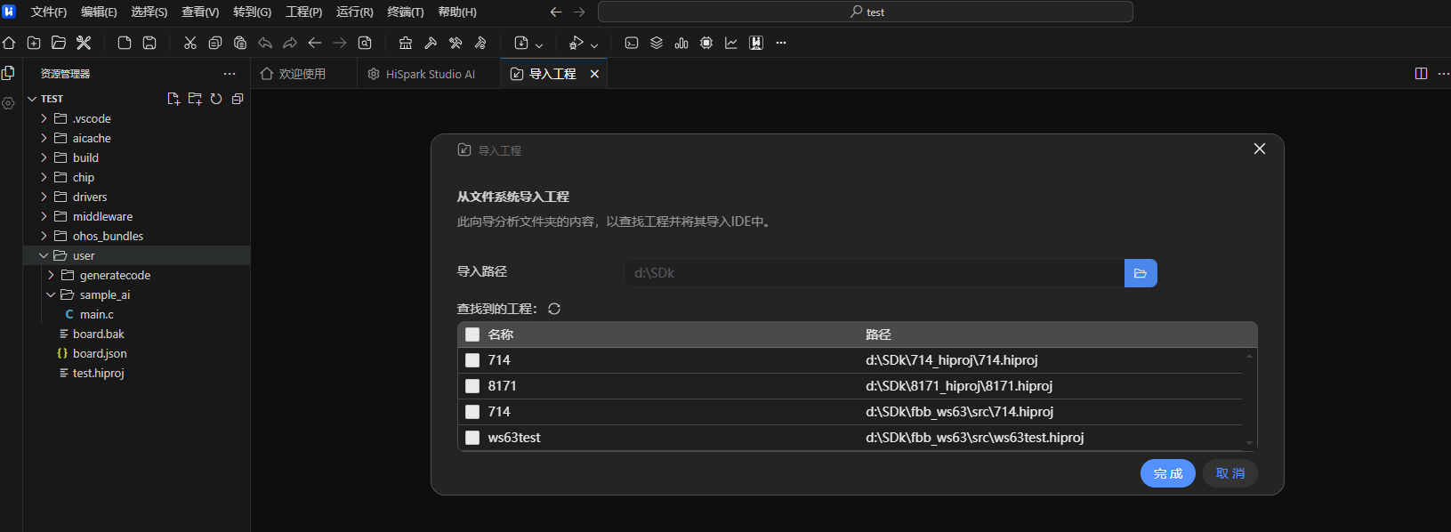
Task: Open the 文件(F) menu
Action: (x=49, y=12)
